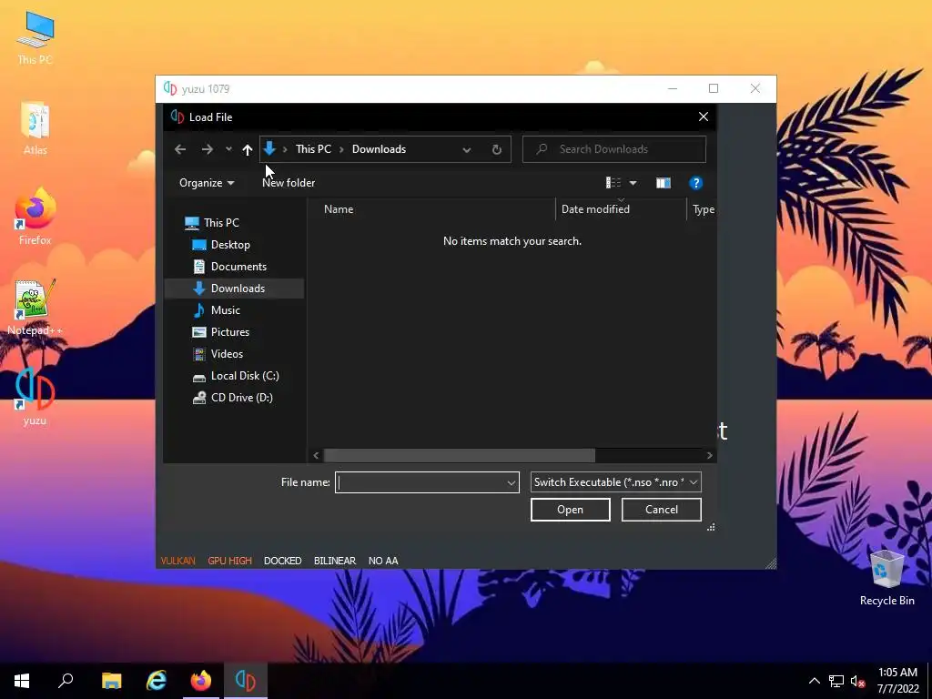Focus the File name text box
This screenshot has width=932, height=699.
(420, 482)
